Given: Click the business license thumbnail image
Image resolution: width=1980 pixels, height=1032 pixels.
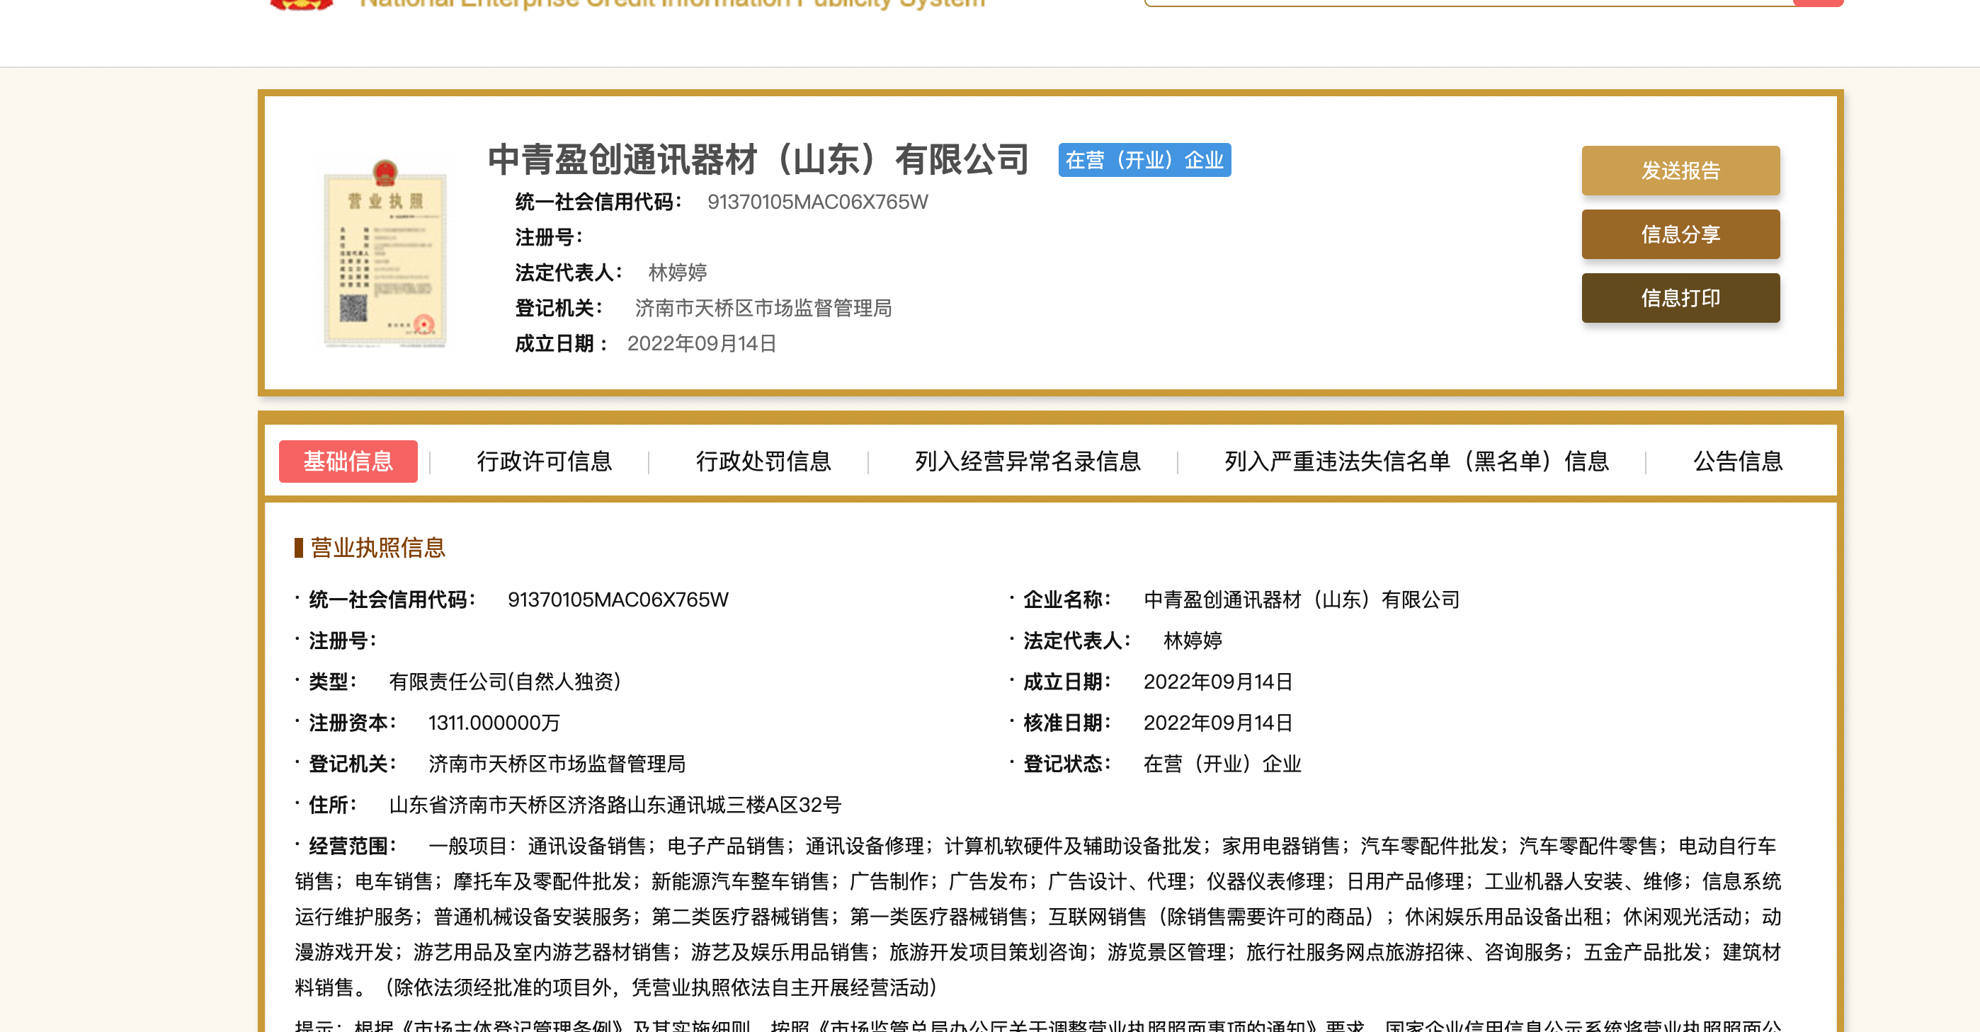Looking at the screenshot, I should (x=385, y=254).
